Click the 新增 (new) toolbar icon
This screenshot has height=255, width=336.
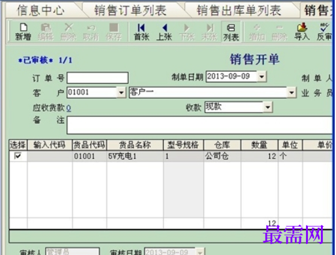coord(23,32)
